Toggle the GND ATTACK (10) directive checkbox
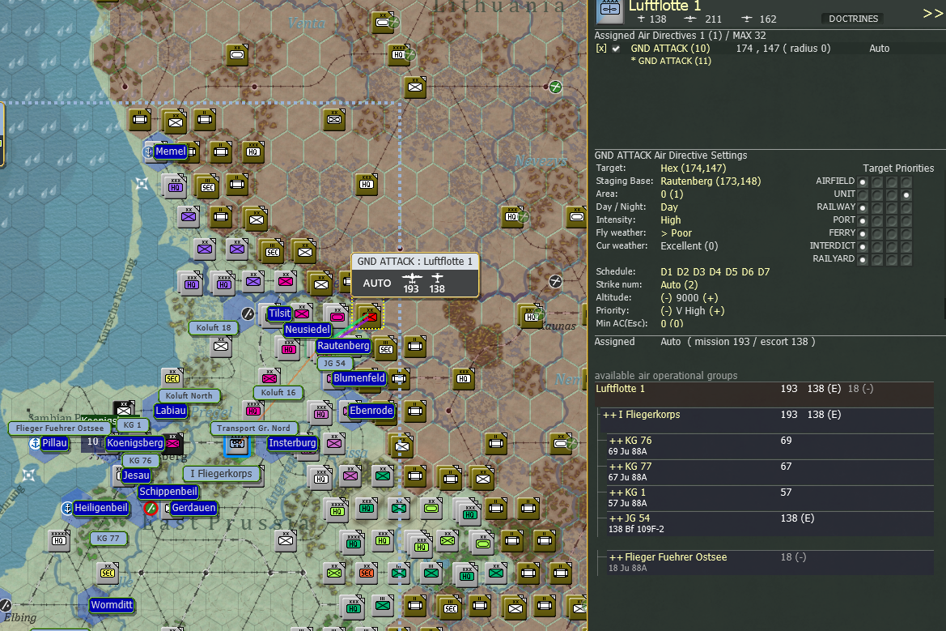This screenshot has height=631, width=946. (x=616, y=49)
